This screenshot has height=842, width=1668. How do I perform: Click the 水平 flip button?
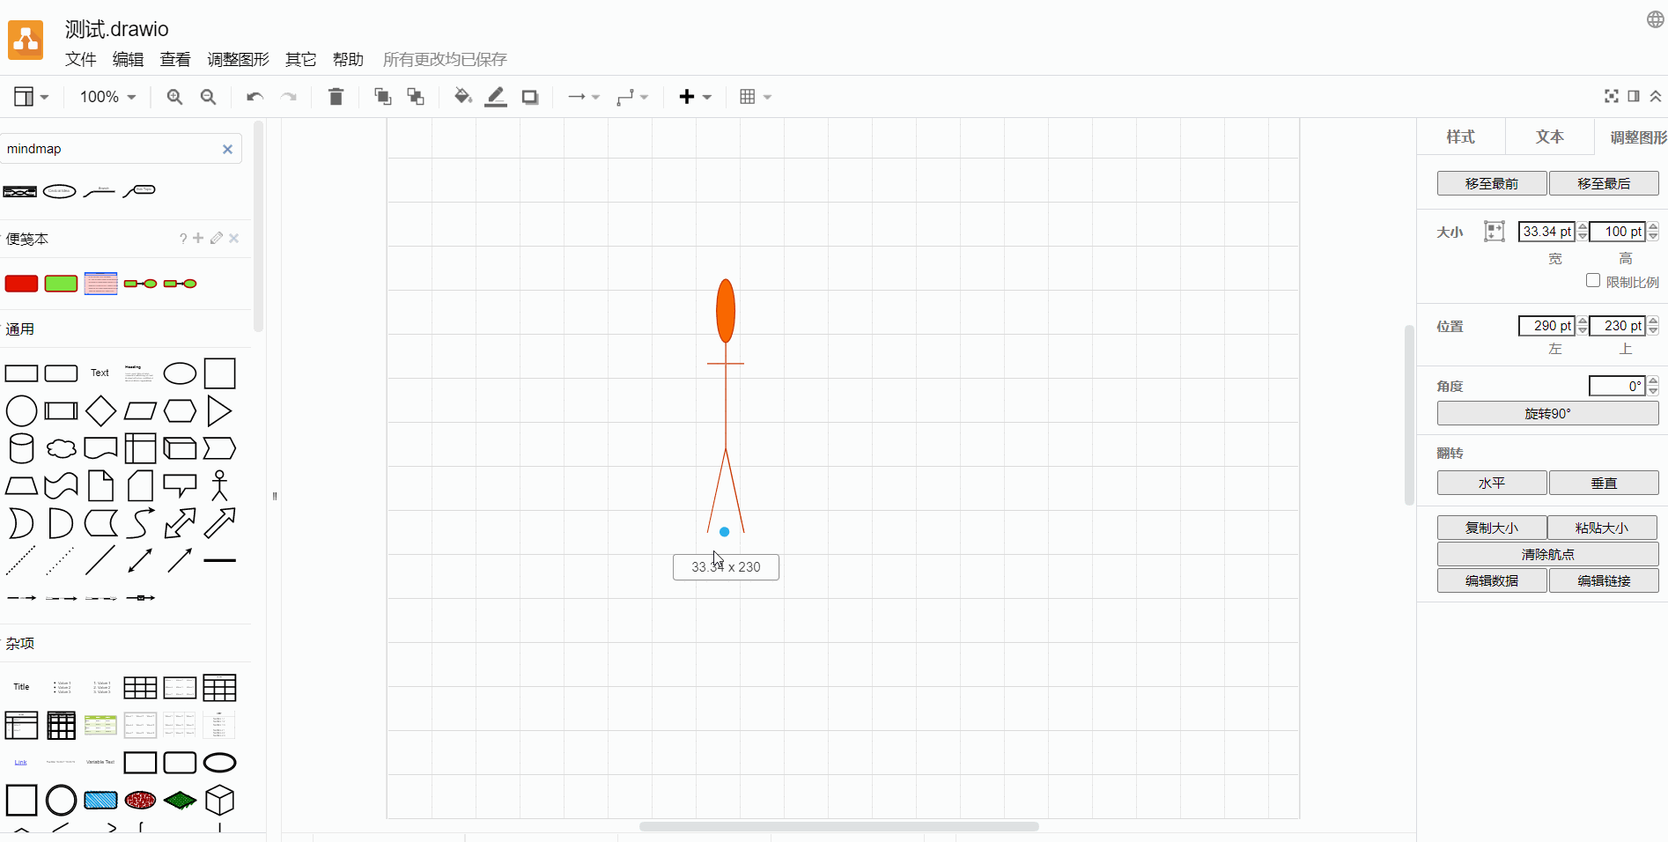pos(1492,483)
